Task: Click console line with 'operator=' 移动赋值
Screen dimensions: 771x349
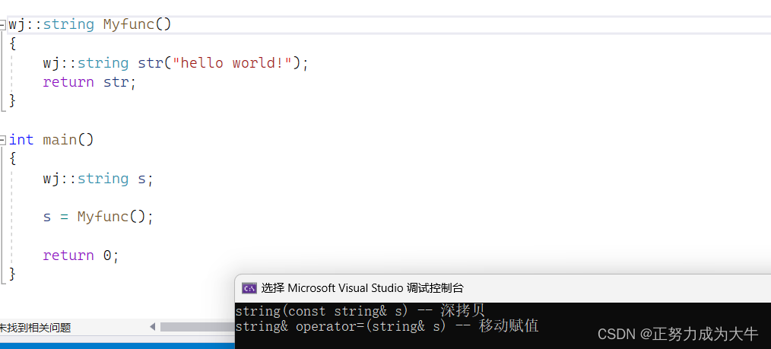Action: pos(387,326)
